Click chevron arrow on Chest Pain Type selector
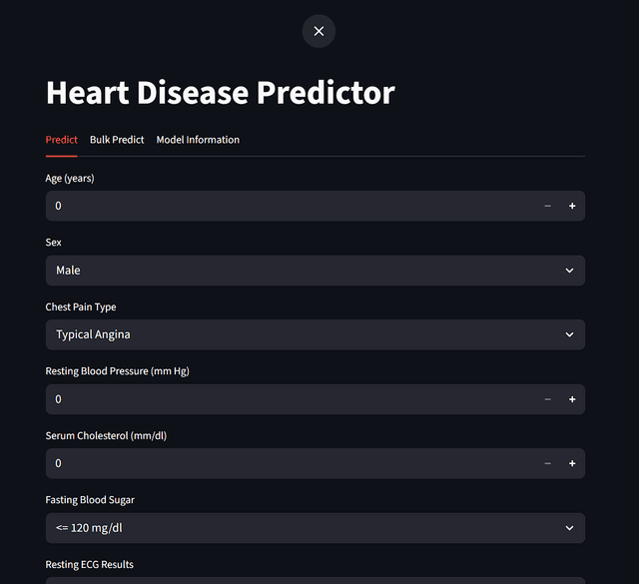 point(569,334)
